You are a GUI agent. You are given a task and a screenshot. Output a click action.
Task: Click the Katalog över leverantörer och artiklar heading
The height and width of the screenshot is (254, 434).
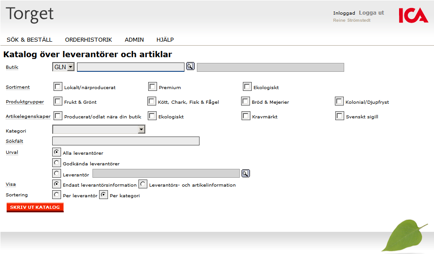88,55
